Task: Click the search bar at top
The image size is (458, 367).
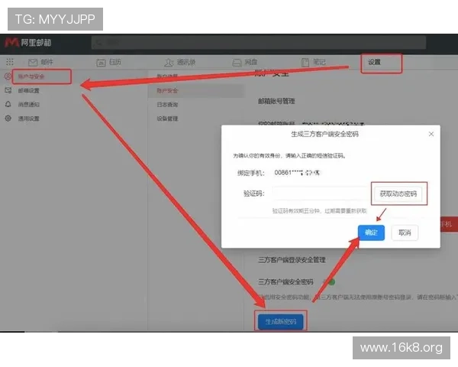Action: (x=259, y=43)
